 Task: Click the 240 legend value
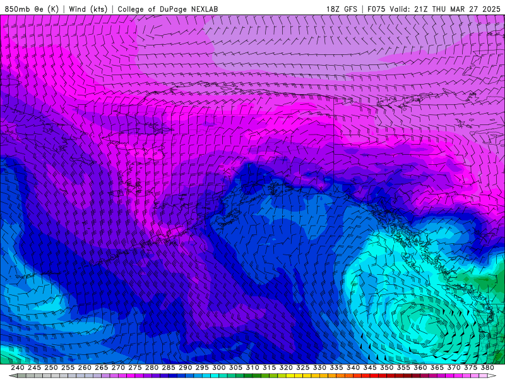(18, 368)
